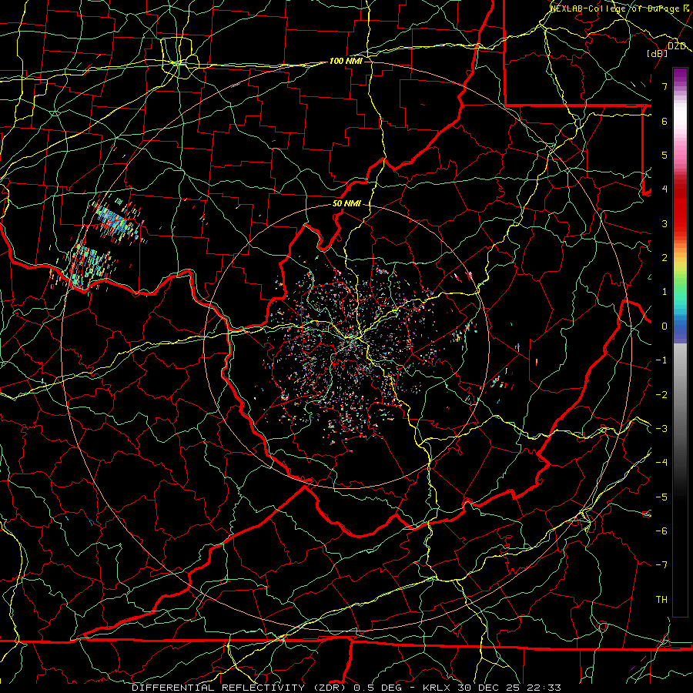Click the -5 value on the dB scale
The image size is (693, 693).
661,497
